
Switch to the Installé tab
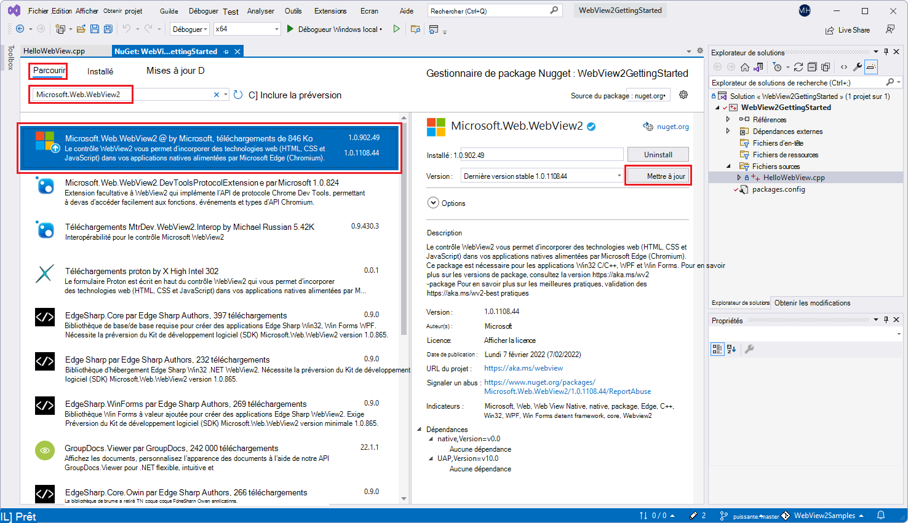[100, 71]
